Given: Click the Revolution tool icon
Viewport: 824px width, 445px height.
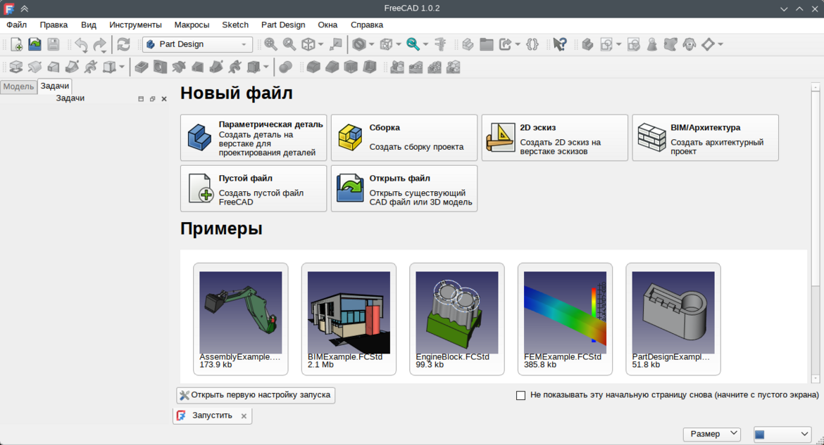Looking at the screenshot, I should click(x=35, y=67).
